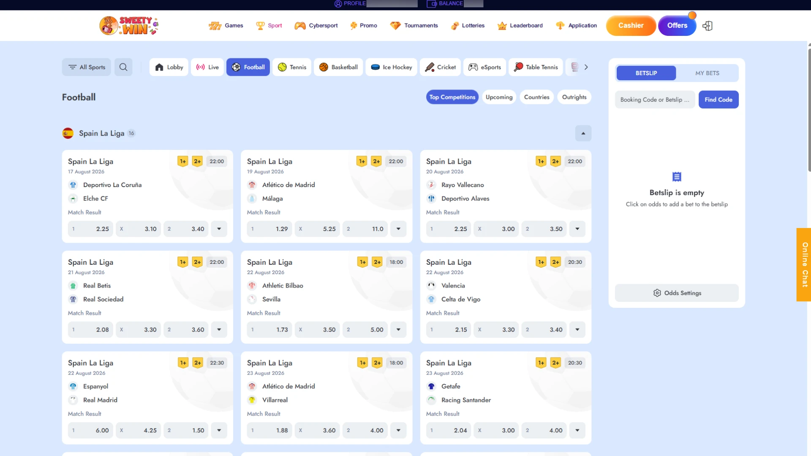Open the Sport section

pos(269,26)
